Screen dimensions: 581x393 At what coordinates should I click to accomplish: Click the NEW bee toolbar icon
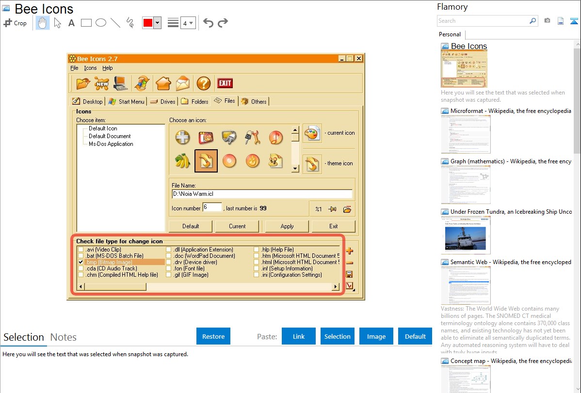[x=101, y=83]
